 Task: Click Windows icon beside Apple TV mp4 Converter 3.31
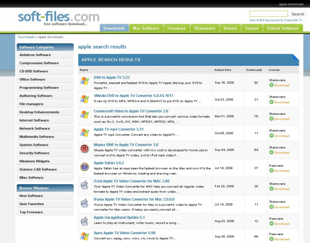tap(84, 133)
